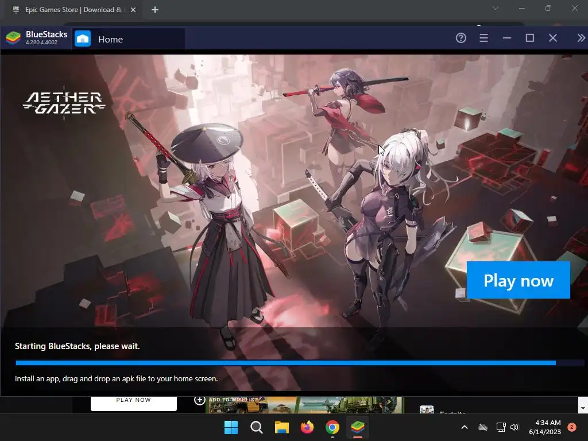Screen dimensions: 588x441
Task: Click the Epic Games tab favicon
Action: [x=16, y=10]
